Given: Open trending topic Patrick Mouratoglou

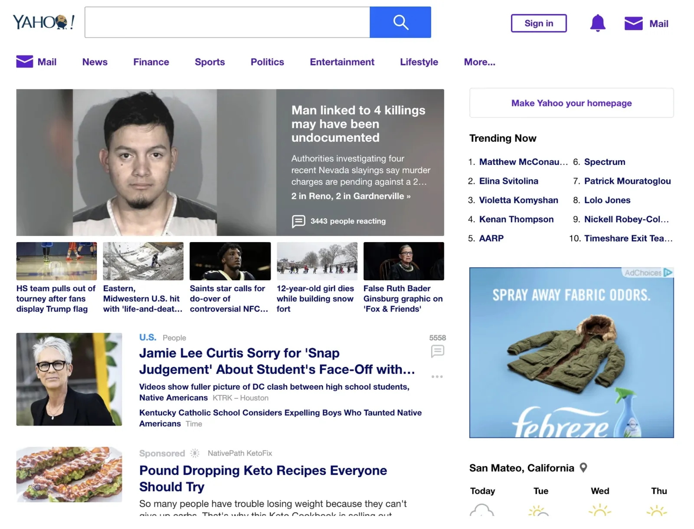Looking at the screenshot, I should point(627,181).
